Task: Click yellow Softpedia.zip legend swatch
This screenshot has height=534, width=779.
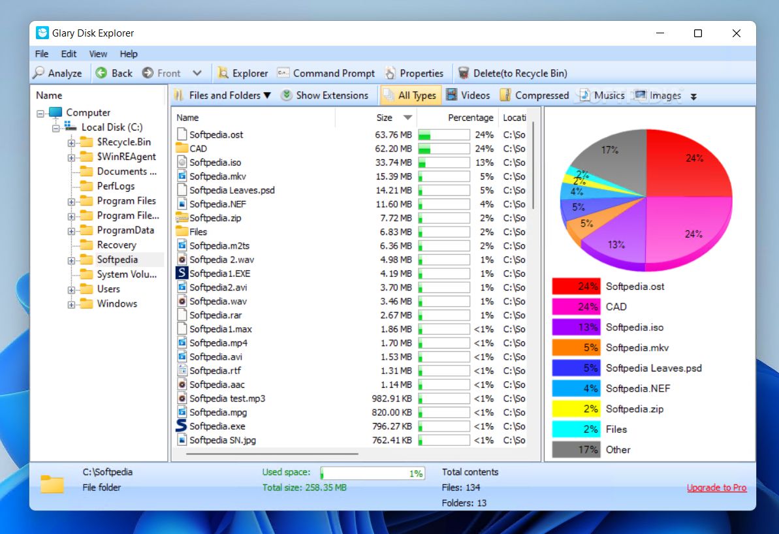Action: [x=576, y=408]
